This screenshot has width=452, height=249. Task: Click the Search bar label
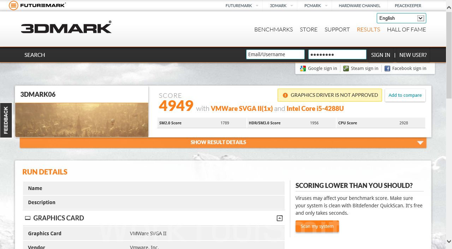coord(35,55)
